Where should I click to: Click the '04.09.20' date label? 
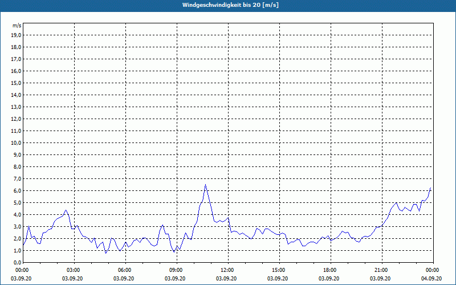(431, 279)
